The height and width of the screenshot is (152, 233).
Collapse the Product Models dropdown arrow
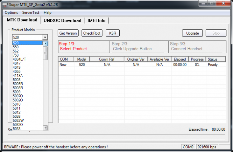(45, 37)
